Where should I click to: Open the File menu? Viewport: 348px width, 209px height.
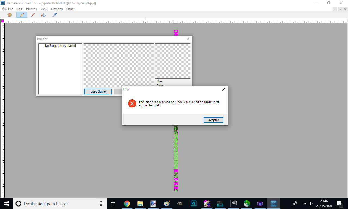pos(11,9)
